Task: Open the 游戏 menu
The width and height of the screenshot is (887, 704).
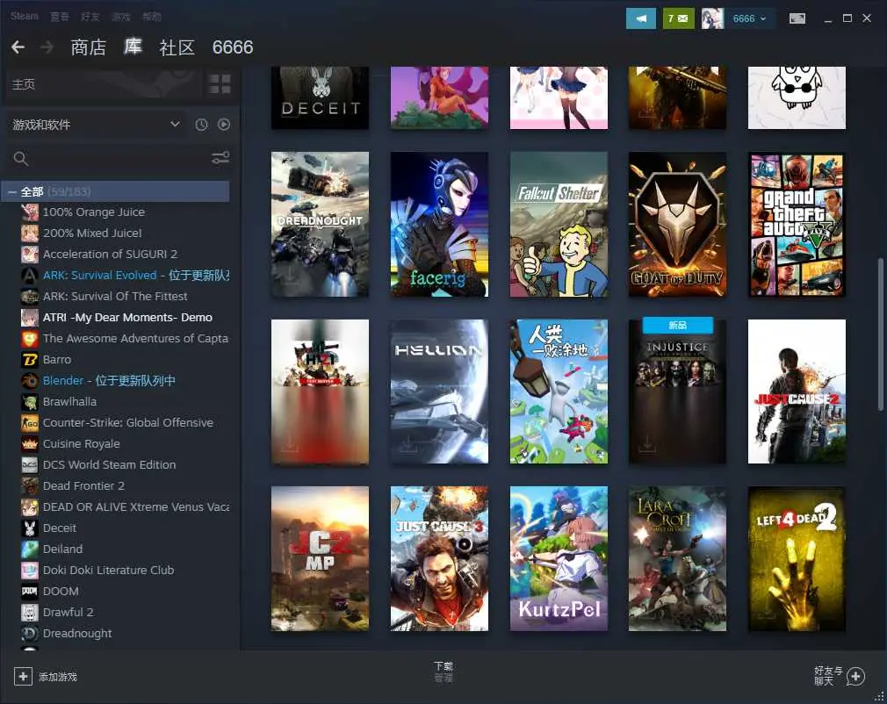Action: click(x=120, y=17)
